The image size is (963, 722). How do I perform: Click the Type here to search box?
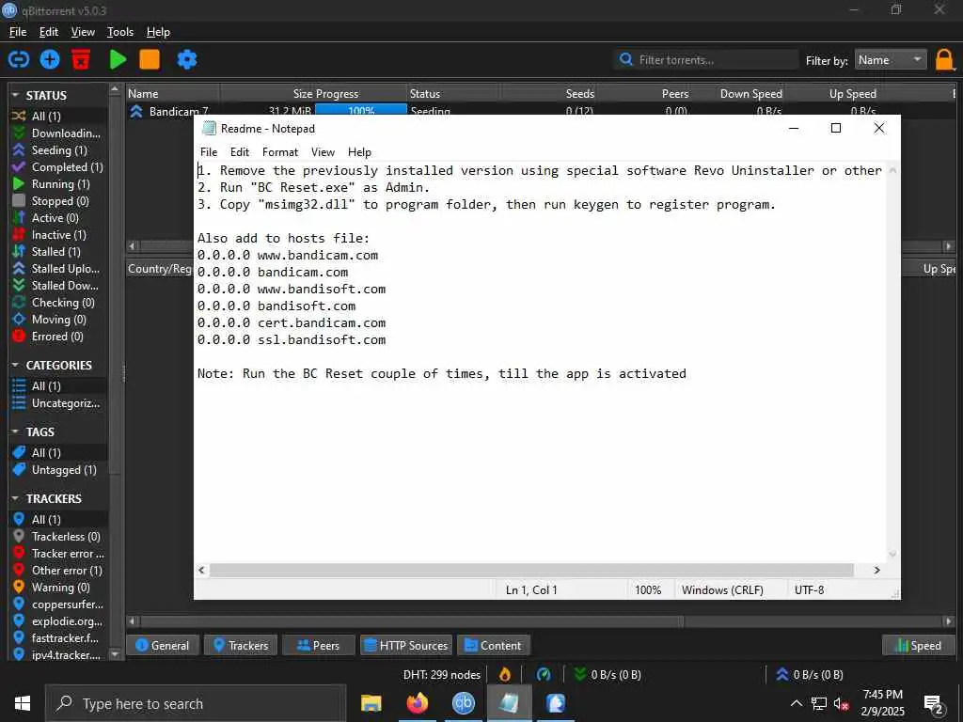pos(197,704)
